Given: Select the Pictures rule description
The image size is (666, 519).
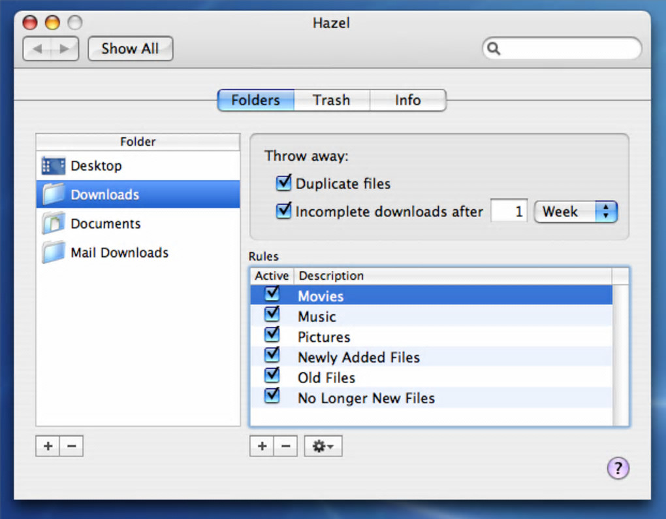Looking at the screenshot, I should tap(324, 337).
